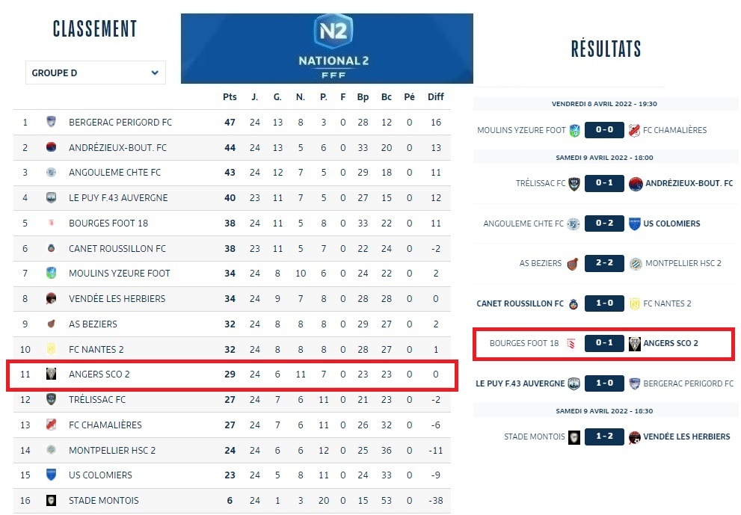This screenshot has width=741, height=515.
Task: Open the Angouleme Chte FC team link
Action: click(x=114, y=173)
